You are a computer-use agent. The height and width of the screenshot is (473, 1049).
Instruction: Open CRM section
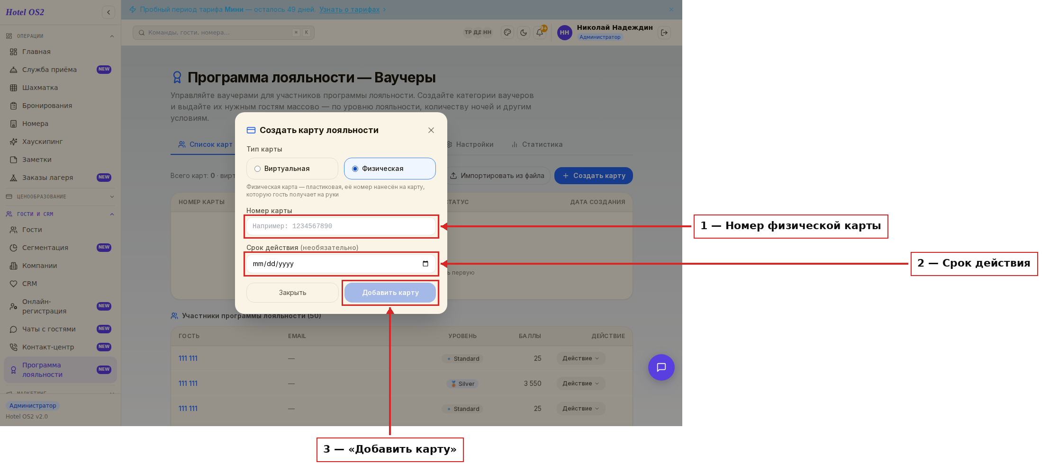(60, 284)
